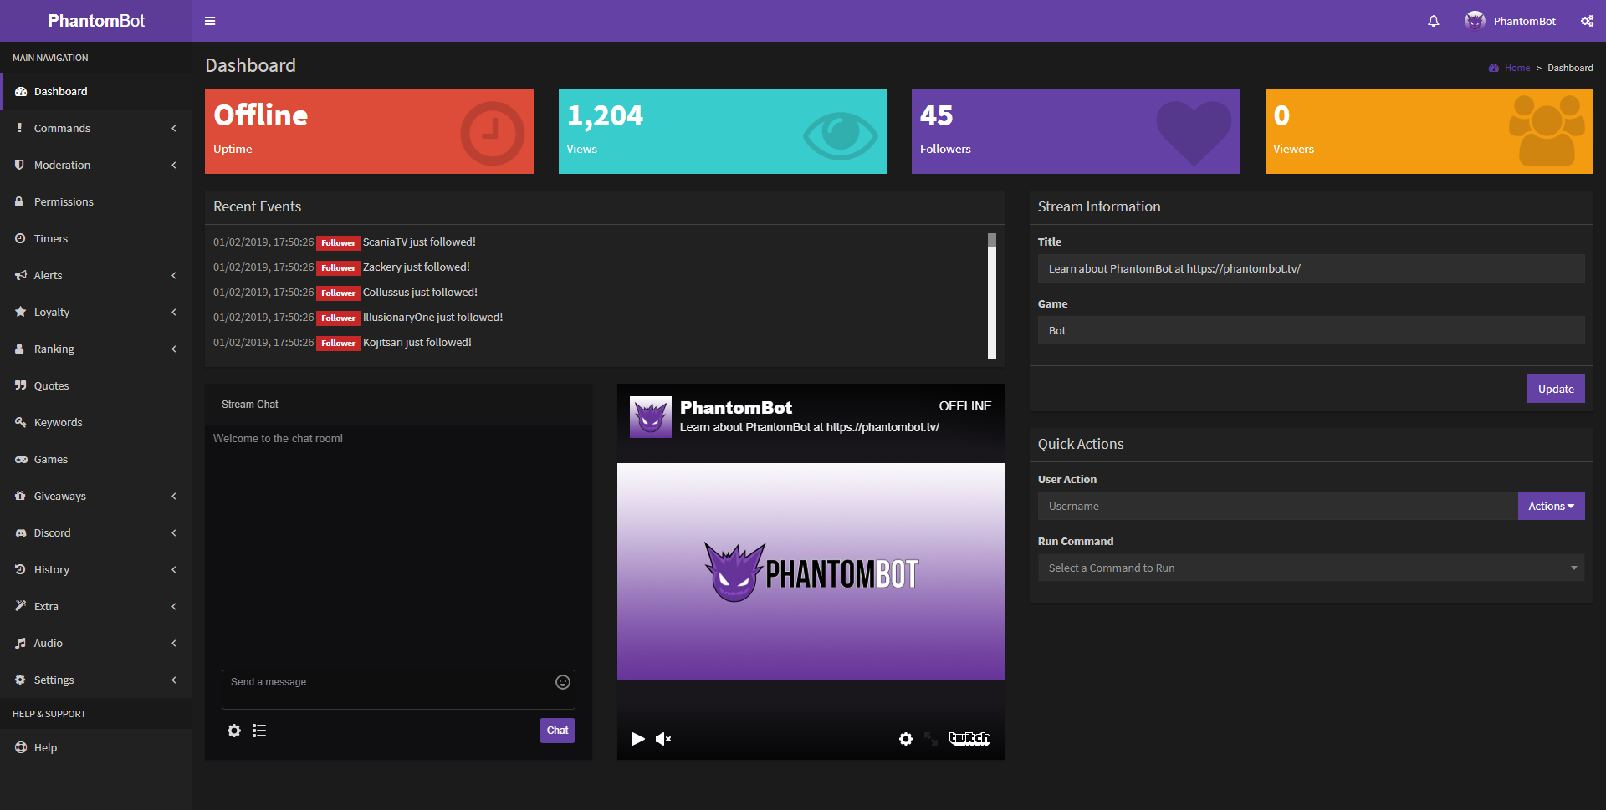Open the Games menu item
This screenshot has height=810, width=1606.
[96, 459]
